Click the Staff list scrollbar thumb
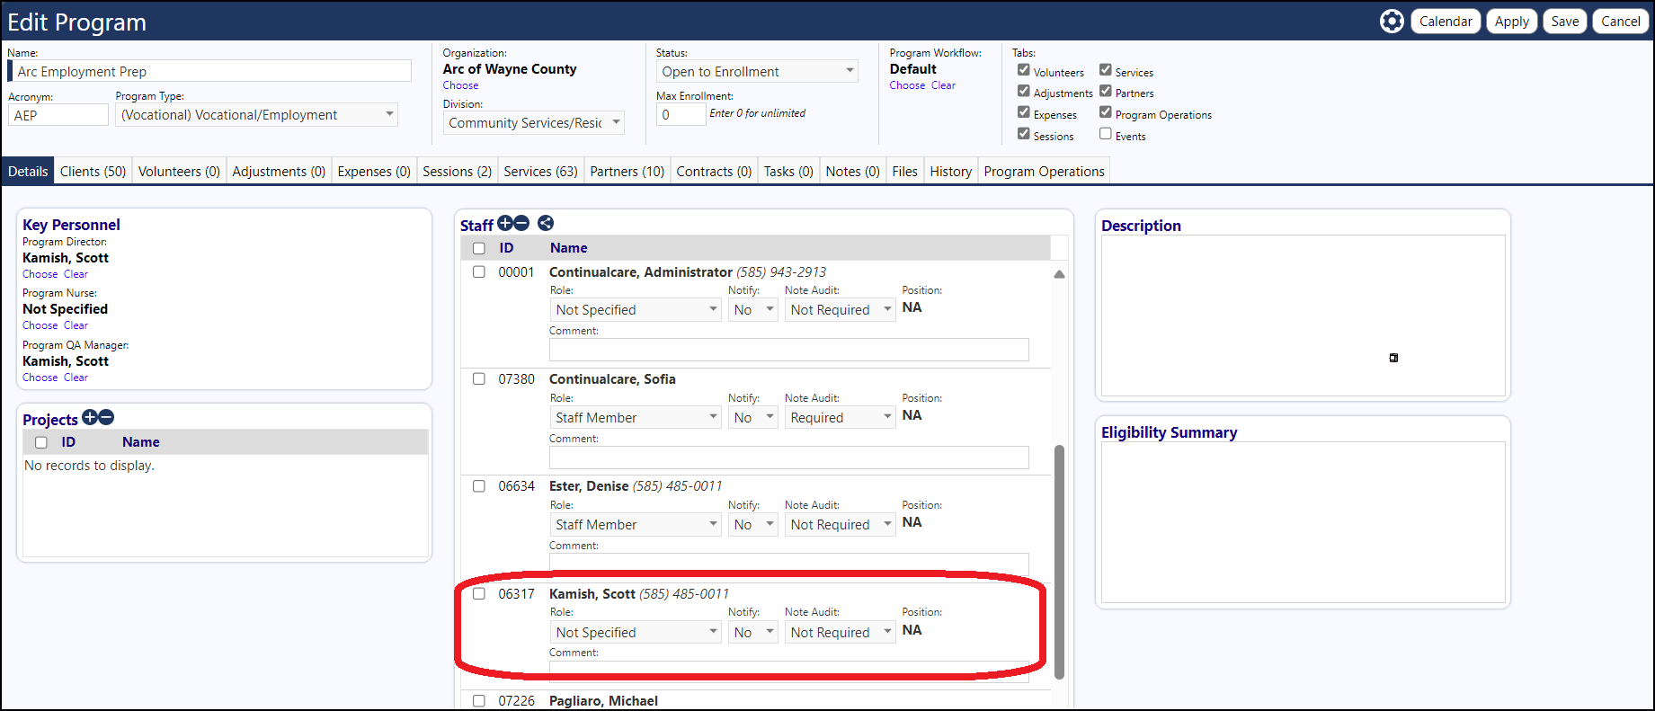The width and height of the screenshot is (1655, 711). click(x=1059, y=562)
